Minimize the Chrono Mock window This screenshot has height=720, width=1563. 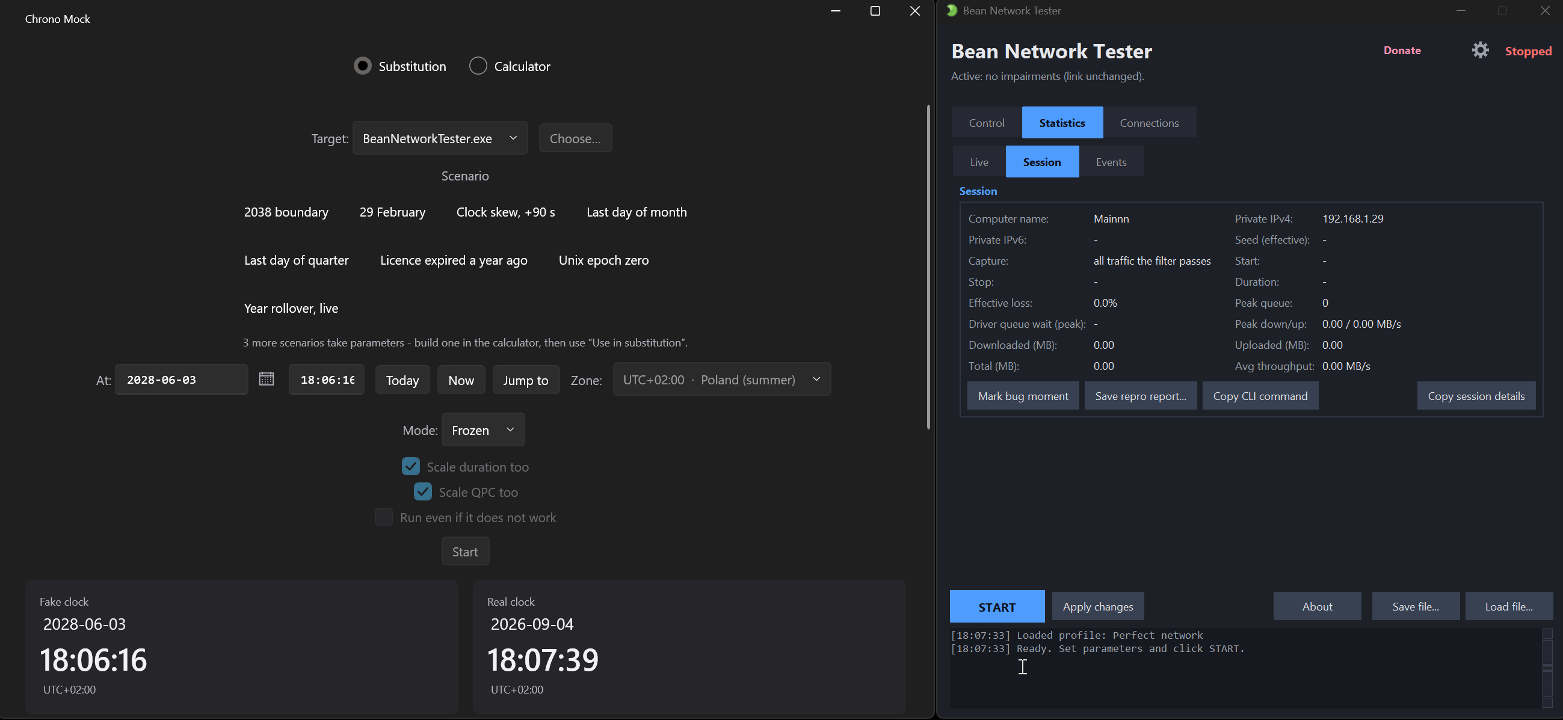point(836,11)
